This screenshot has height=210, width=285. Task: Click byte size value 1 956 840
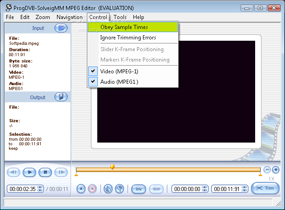tap(18, 66)
